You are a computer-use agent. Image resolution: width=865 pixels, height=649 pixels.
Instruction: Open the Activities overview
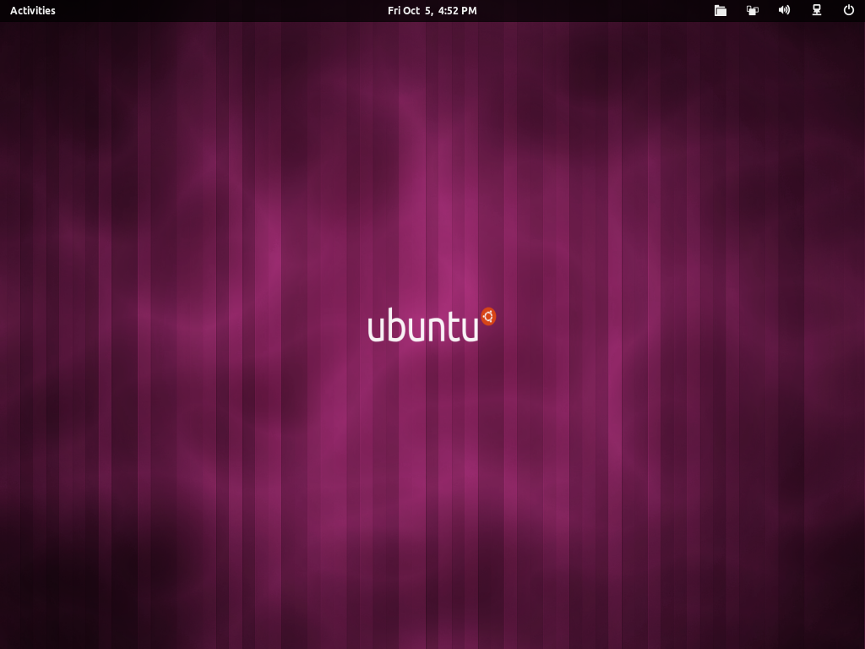pos(33,10)
